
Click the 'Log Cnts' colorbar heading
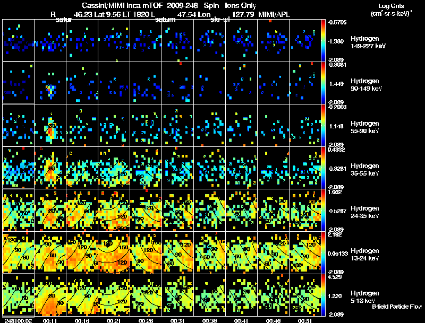[x=391, y=6]
